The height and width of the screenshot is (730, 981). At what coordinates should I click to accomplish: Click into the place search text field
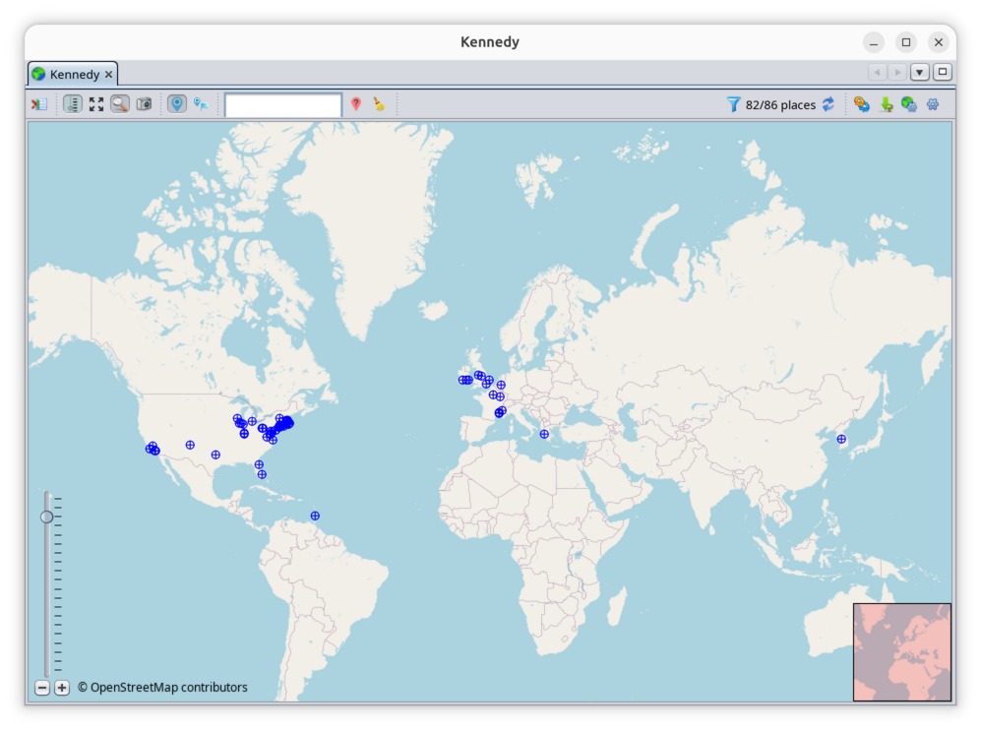point(283,105)
